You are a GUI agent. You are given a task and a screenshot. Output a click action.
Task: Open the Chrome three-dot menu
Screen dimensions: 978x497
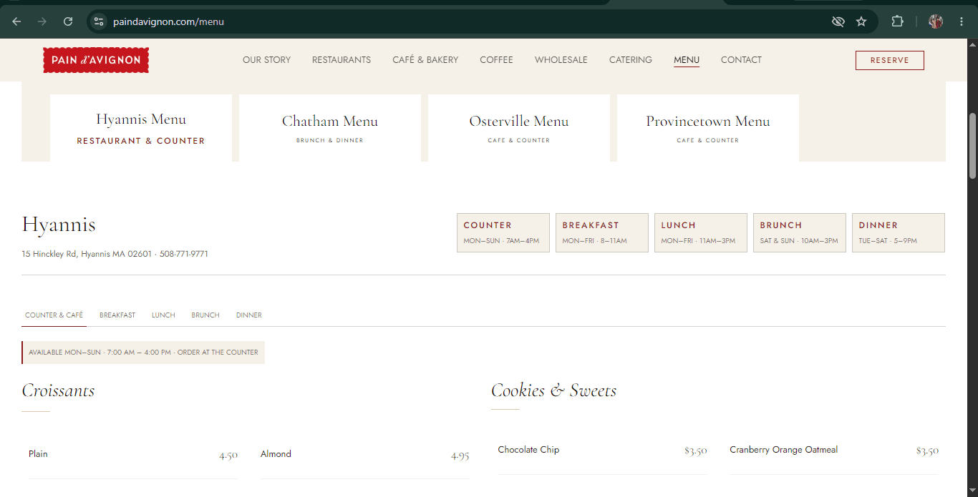point(962,21)
